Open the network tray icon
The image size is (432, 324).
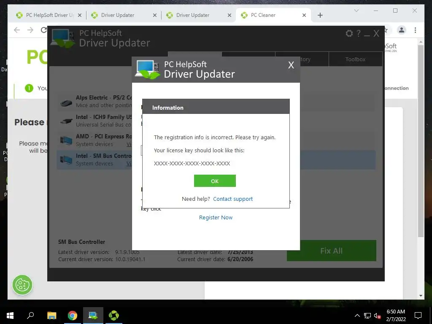point(367,316)
